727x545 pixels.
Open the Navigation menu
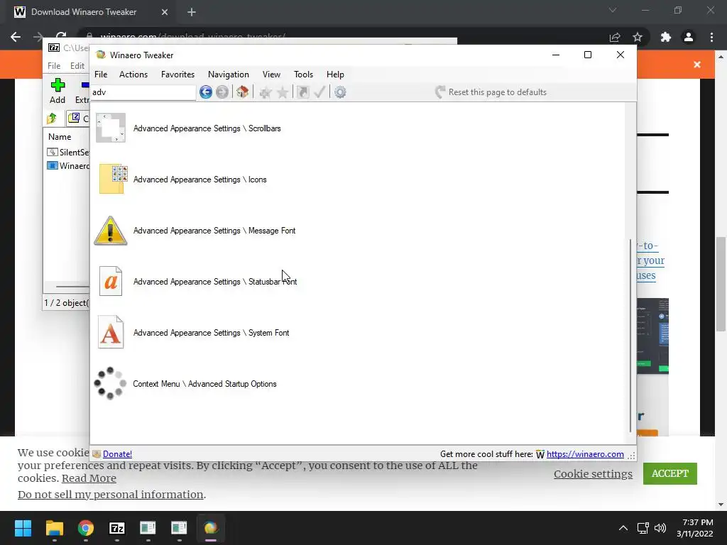[x=228, y=74]
